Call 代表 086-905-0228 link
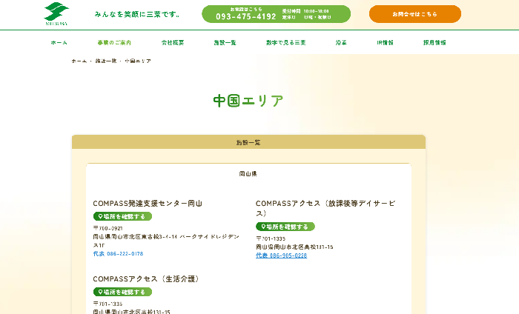The image size is (519, 314). click(281, 255)
